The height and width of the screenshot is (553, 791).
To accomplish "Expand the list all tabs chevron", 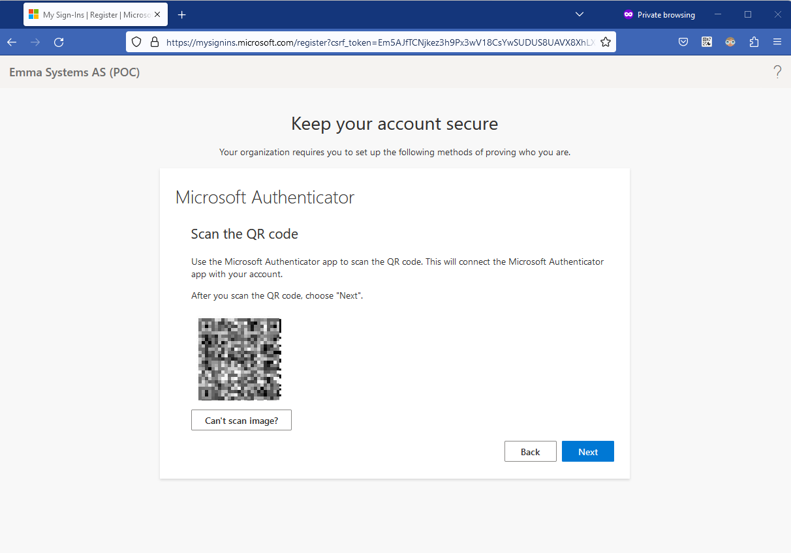I will point(579,14).
